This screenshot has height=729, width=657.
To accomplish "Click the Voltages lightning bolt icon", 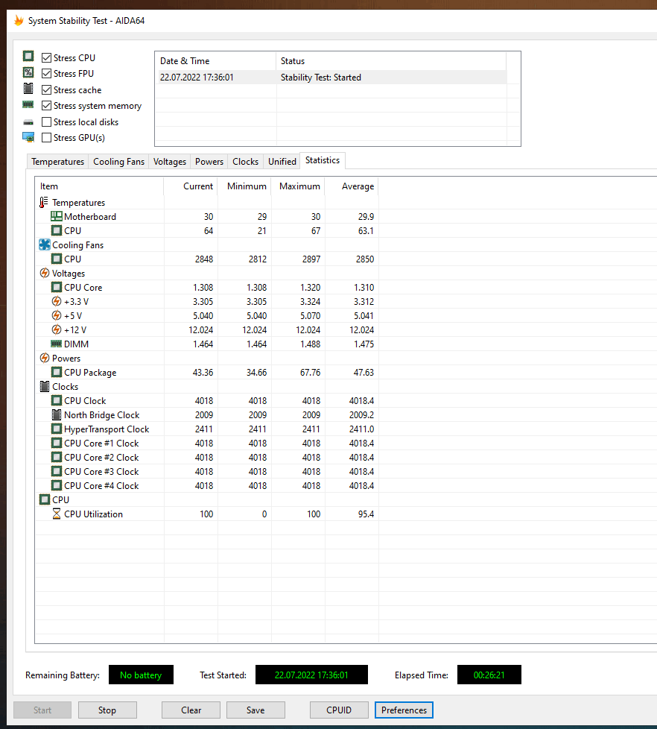I will pos(45,273).
